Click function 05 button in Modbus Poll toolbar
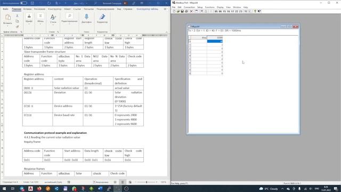This screenshot has width=341, height=192. click(216, 11)
